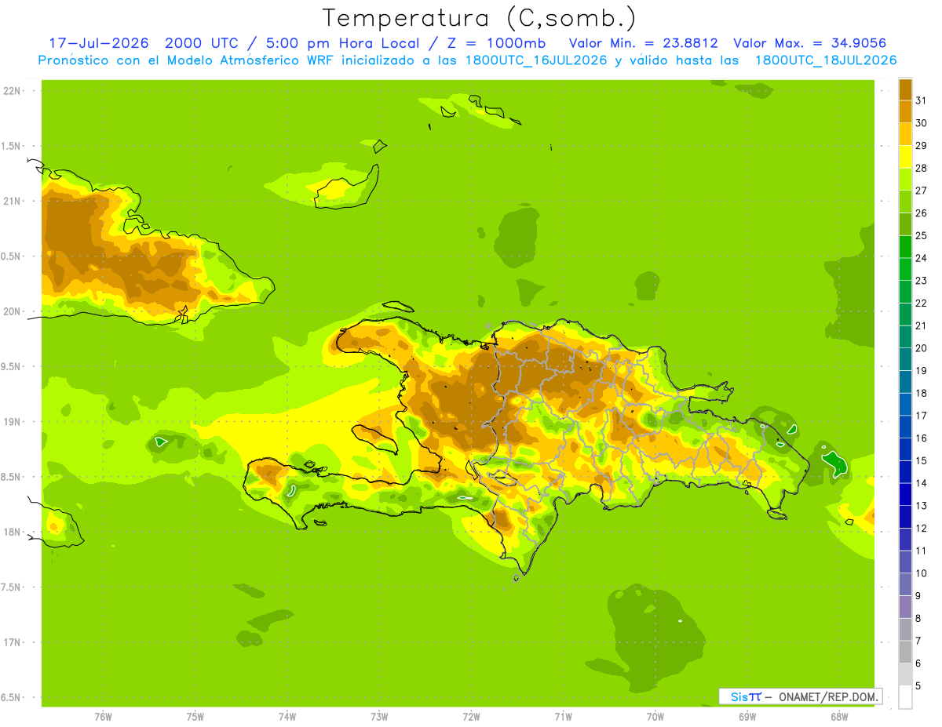
Task: Click the "72W" longitude axis label
Action: point(471,717)
